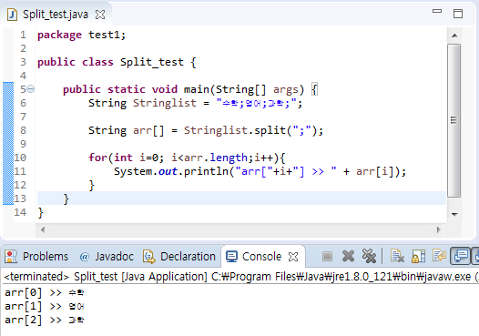
Task: Click the 'class' keyword on line 3
Action: click(x=97, y=62)
